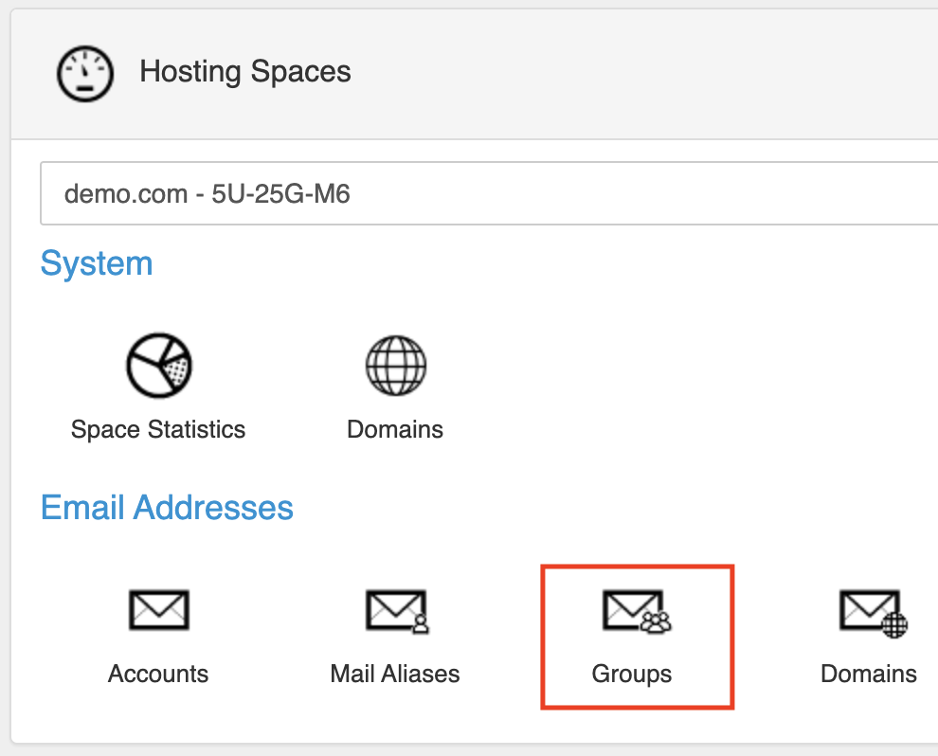Open Space Statistics pie chart icon
The width and height of the screenshot is (938, 756).
158,366
